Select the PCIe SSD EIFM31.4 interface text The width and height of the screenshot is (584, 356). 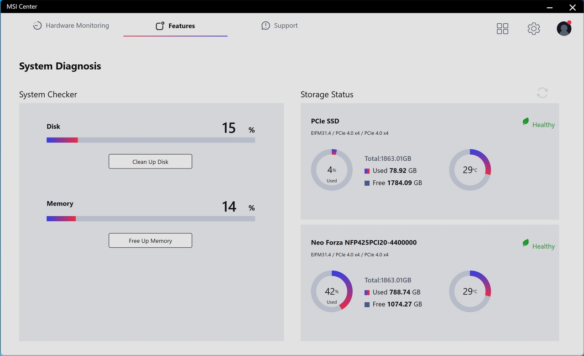click(349, 133)
